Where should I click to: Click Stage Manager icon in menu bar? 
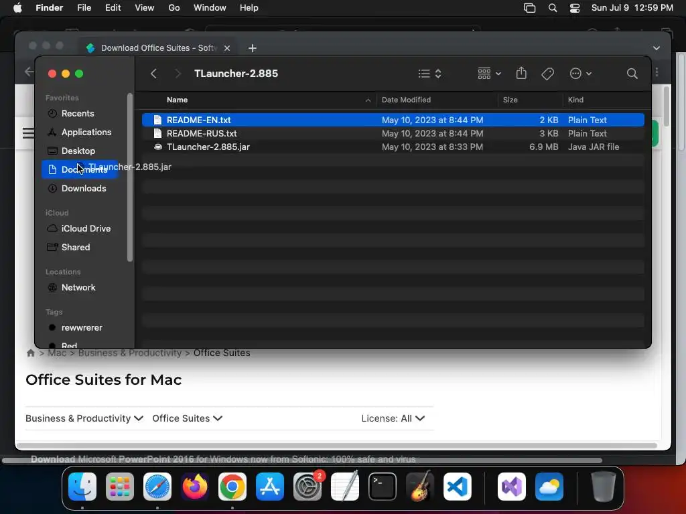529,8
